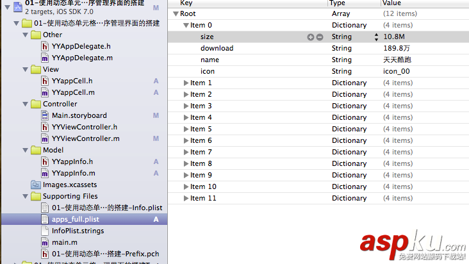Expand the Item 1 dictionary

186,83
